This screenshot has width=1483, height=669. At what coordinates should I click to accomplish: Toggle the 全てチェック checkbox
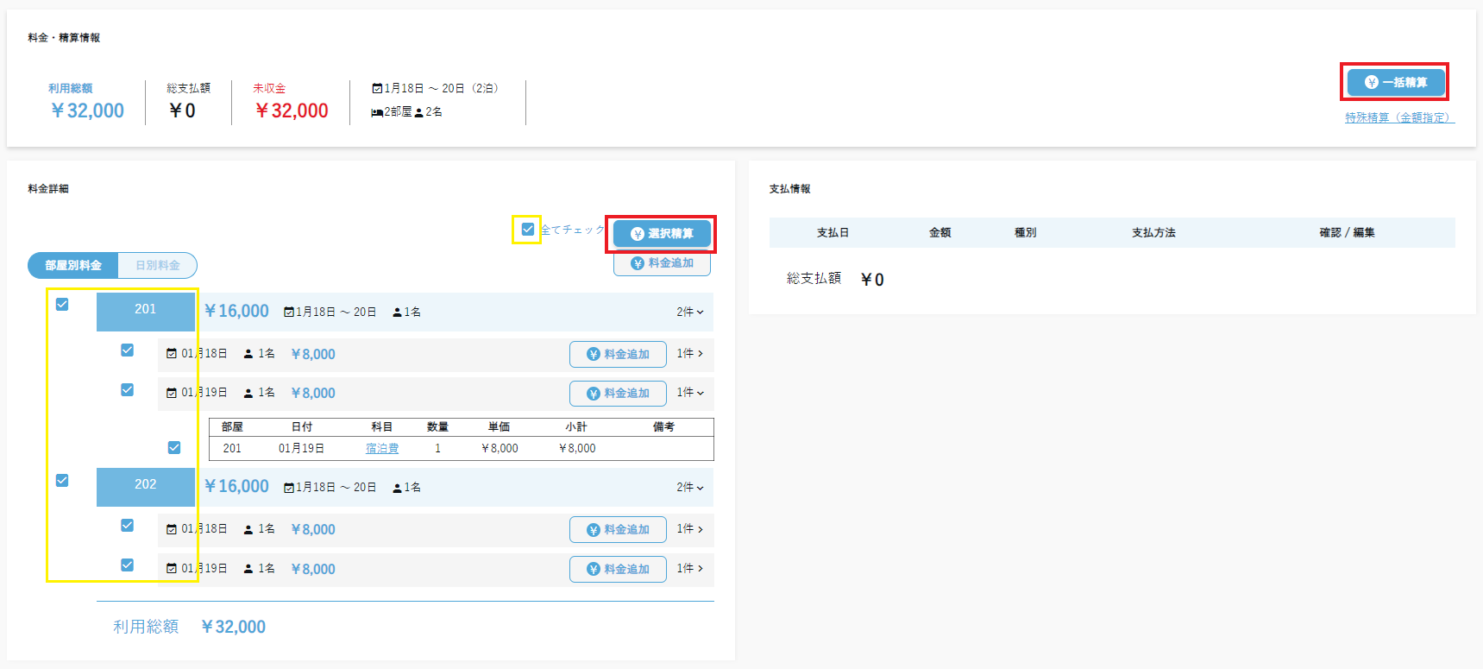pos(528,230)
